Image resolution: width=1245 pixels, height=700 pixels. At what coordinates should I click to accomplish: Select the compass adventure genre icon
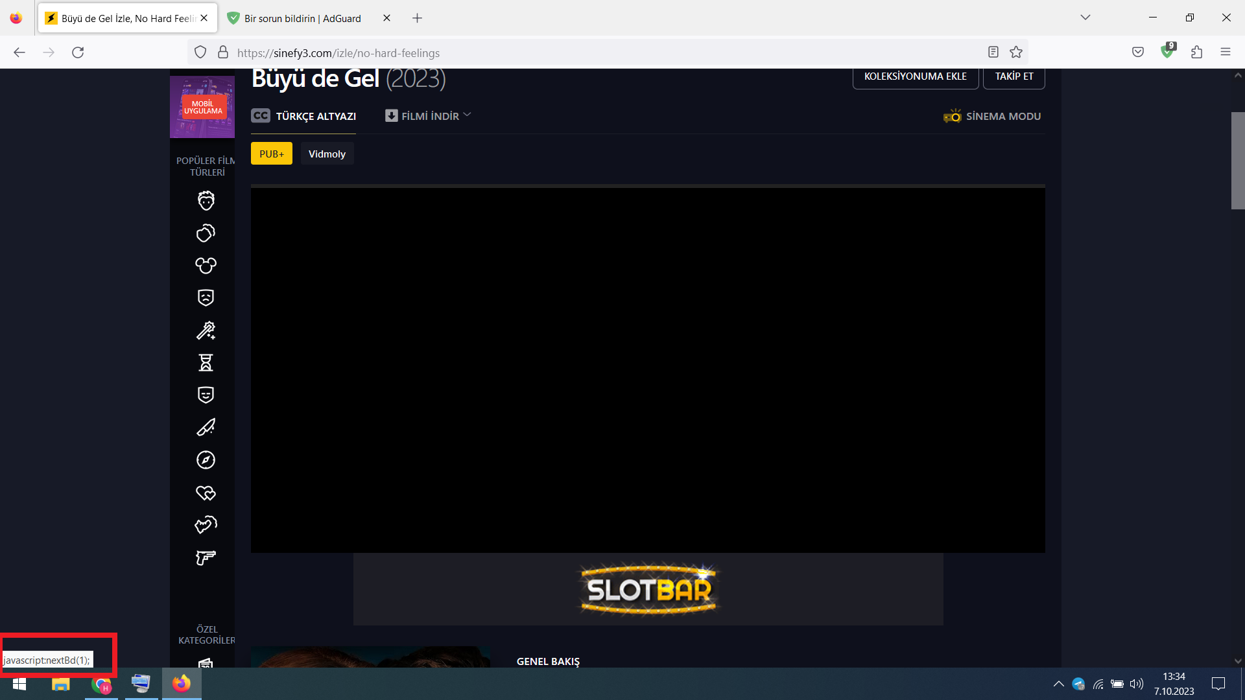[x=206, y=460]
